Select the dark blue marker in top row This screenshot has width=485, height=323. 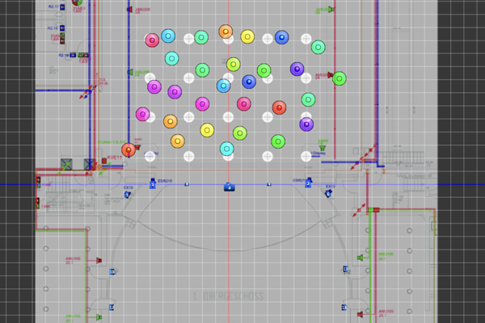pyautogui.click(x=281, y=37)
